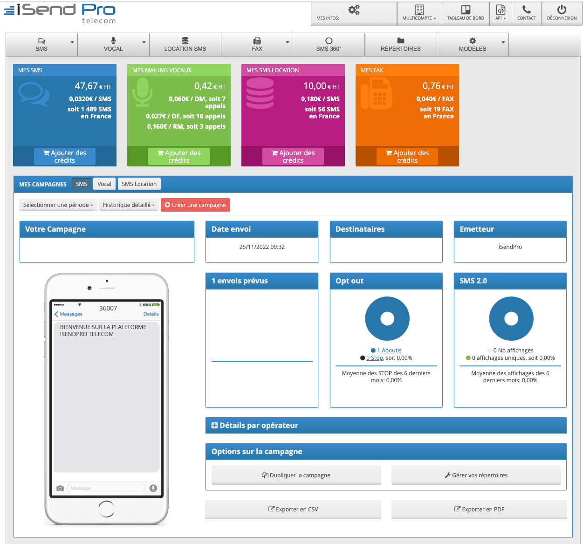This screenshot has height=544, width=583.
Task: Switch to the Vocal campaigns tab
Action: 104,184
